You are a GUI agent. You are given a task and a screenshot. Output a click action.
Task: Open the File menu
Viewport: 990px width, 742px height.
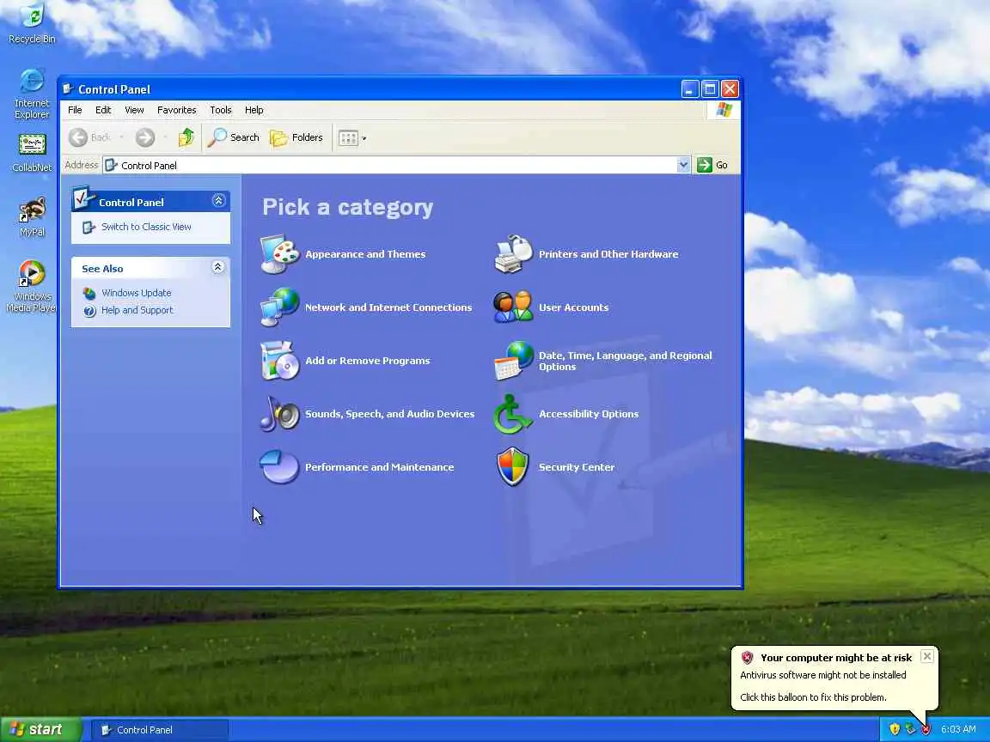(x=75, y=110)
